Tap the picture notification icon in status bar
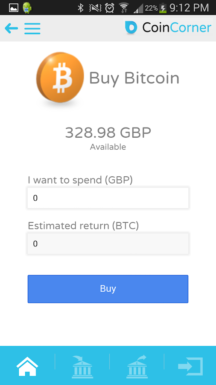 click(x=14, y=8)
